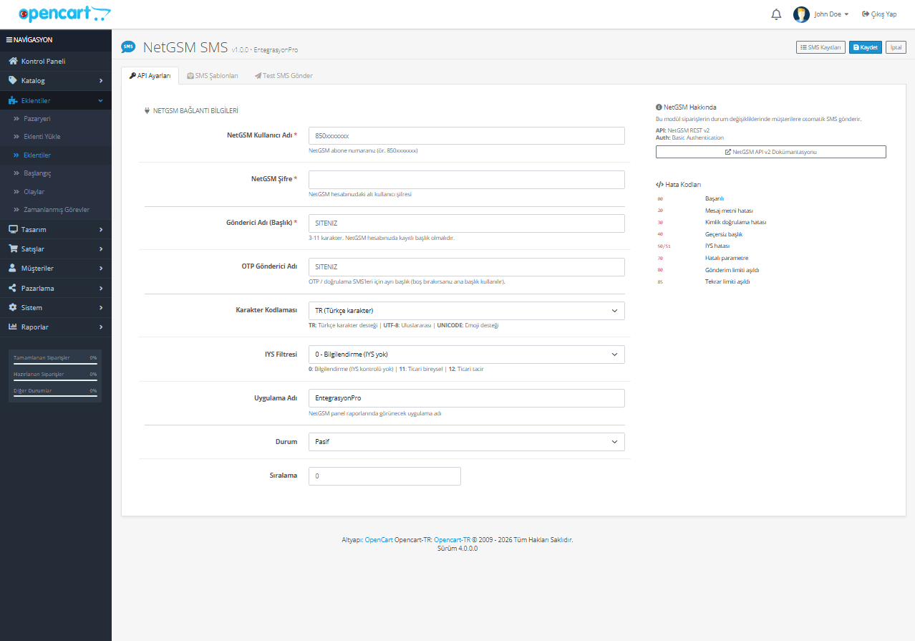
Task: Click the NetGSM Hakkında info icon
Action: tap(659, 107)
